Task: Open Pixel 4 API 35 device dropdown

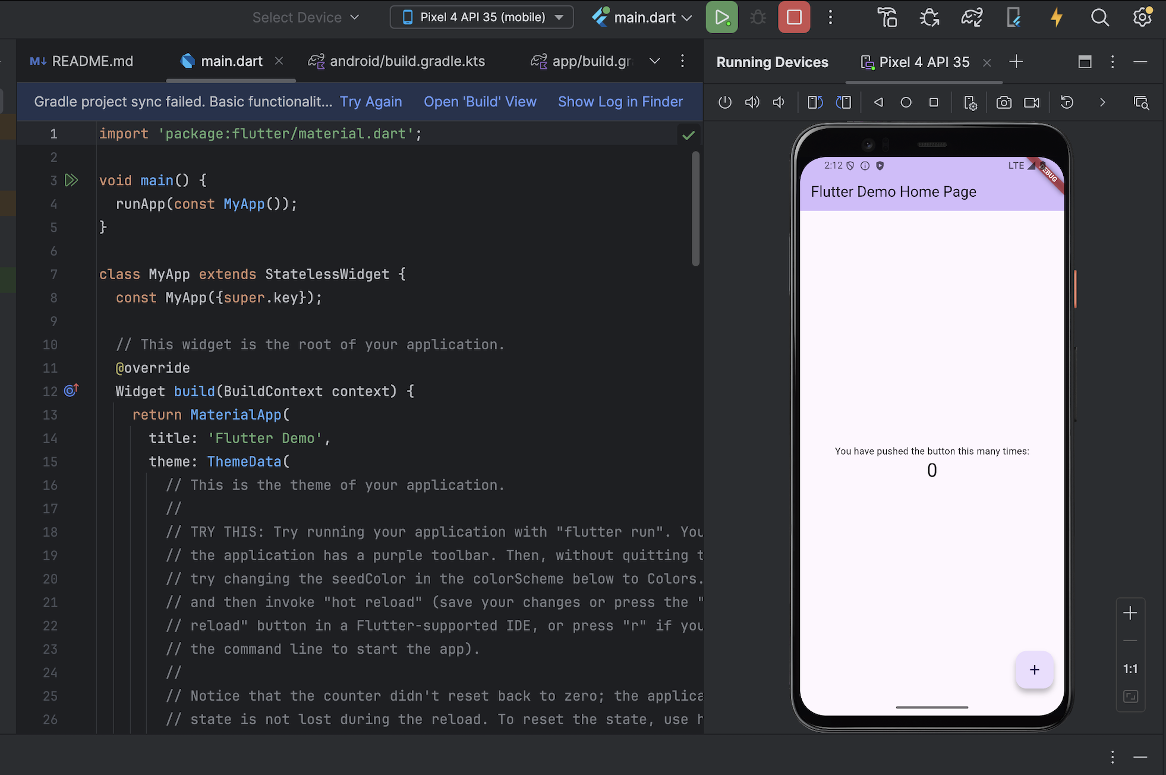Action: pos(481,17)
